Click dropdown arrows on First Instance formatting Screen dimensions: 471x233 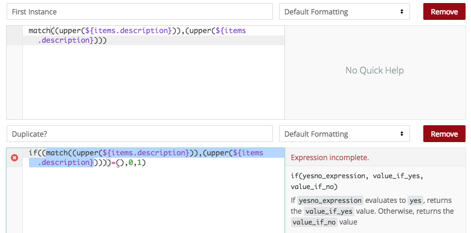402,11
